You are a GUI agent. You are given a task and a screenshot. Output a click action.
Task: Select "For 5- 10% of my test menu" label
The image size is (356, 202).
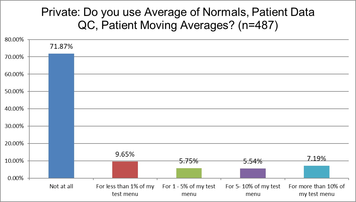click(253, 190)
